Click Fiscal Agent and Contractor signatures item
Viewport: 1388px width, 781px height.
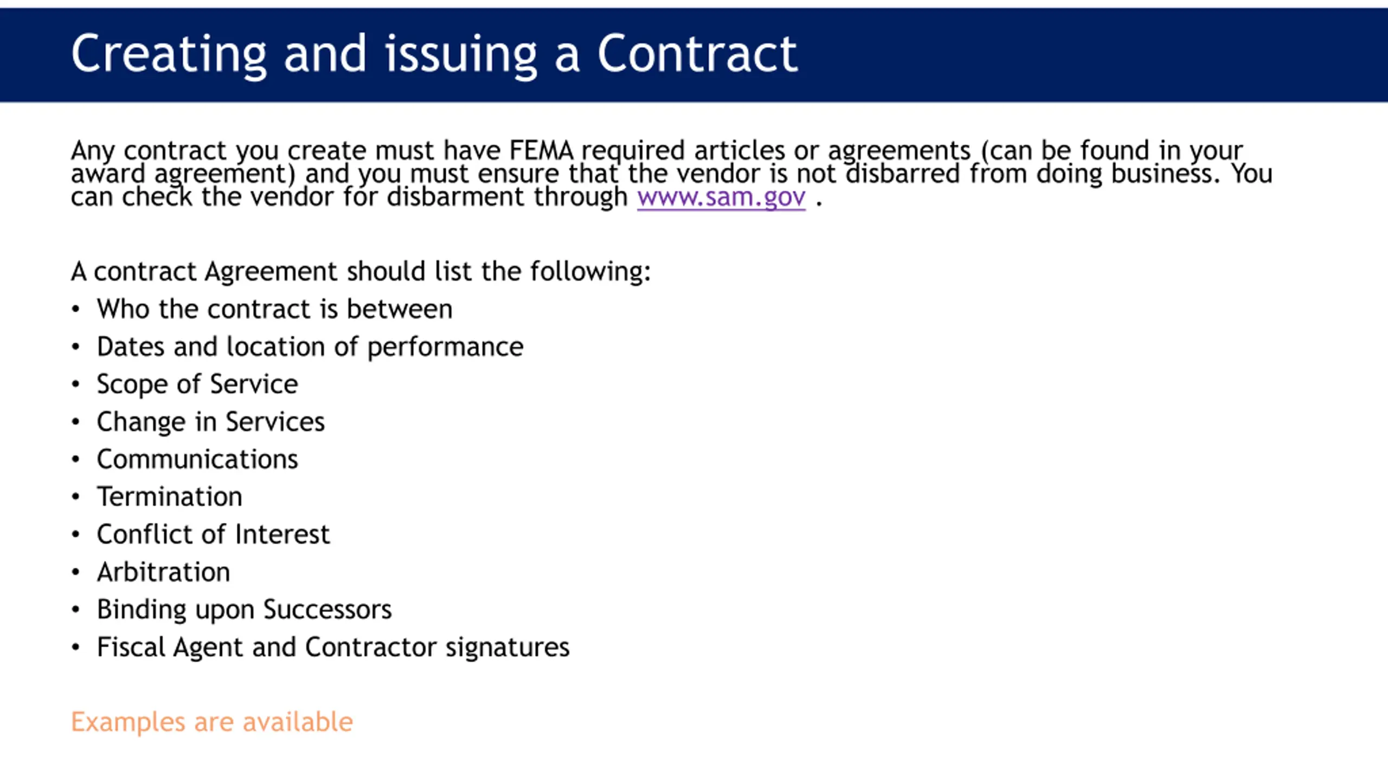tap(333, 647)
